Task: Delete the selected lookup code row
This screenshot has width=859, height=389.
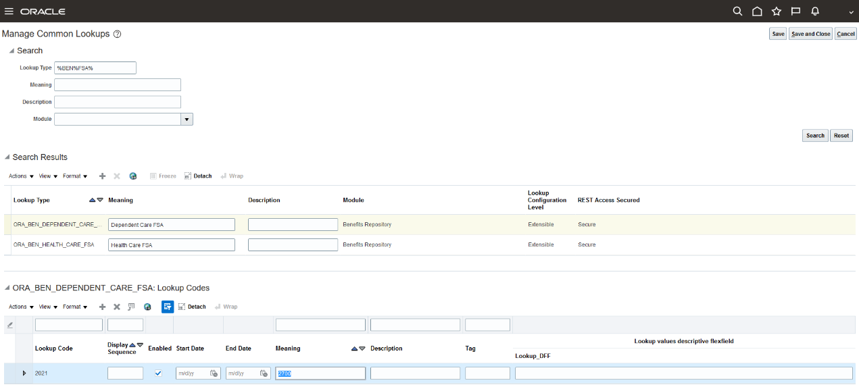Action: 116,307
